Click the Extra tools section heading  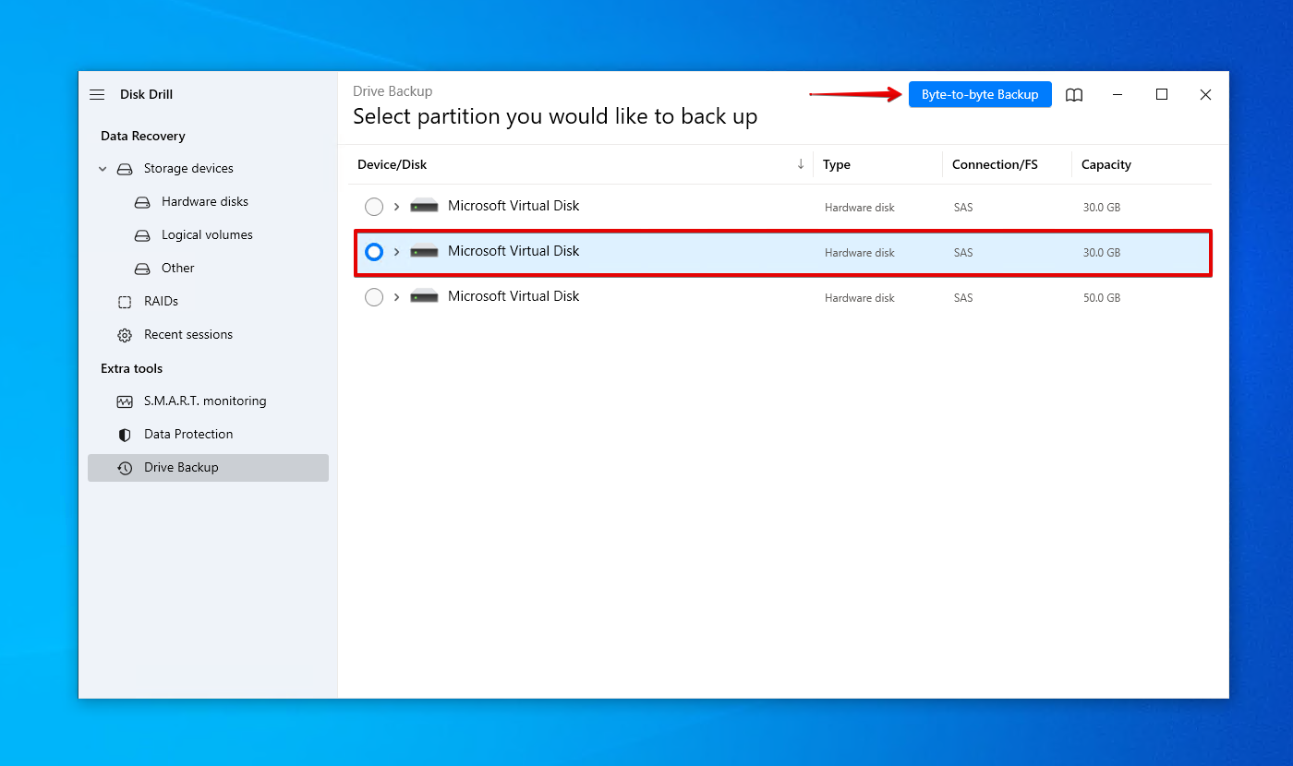131,368
